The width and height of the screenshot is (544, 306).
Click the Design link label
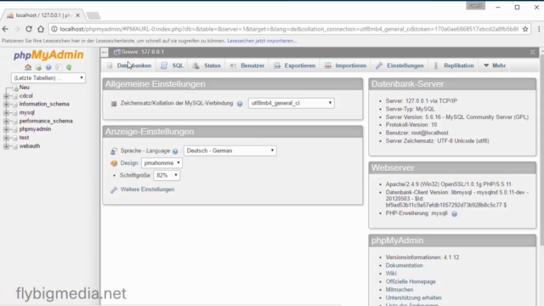click(x=129, y=162)
